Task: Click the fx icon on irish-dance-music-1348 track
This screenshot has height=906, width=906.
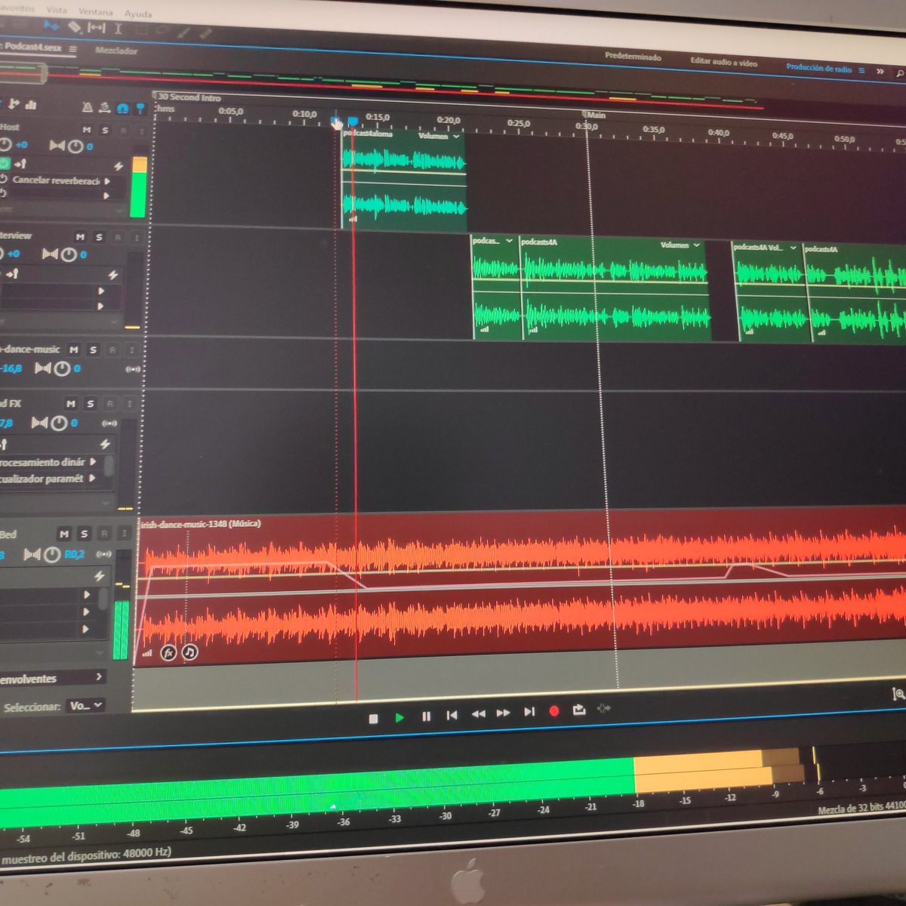Action: (168, 652)
